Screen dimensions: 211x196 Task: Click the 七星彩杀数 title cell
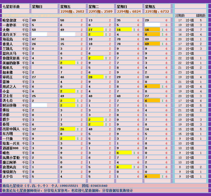coord(11,7)
